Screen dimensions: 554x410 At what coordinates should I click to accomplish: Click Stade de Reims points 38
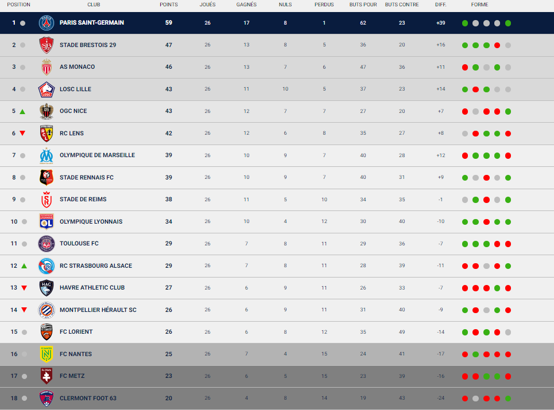[x=169, y=200]
